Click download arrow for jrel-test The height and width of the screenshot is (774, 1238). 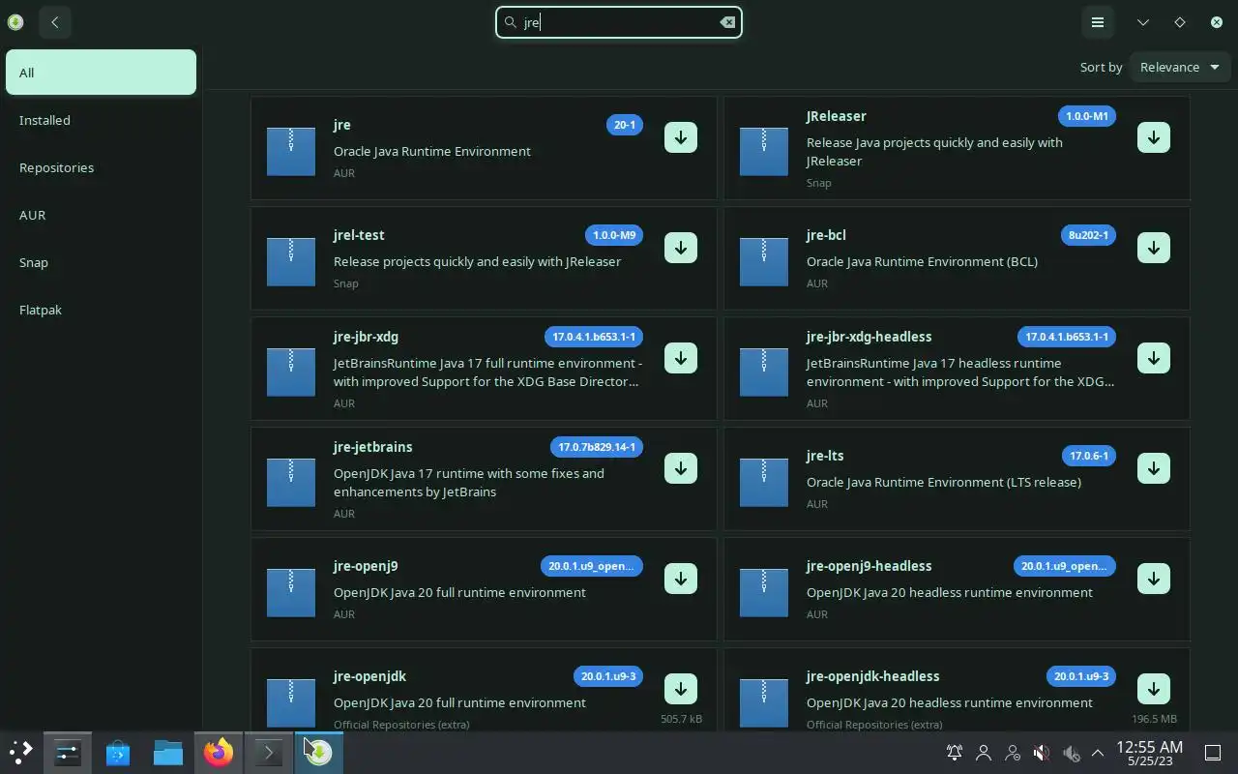(681, 248)
